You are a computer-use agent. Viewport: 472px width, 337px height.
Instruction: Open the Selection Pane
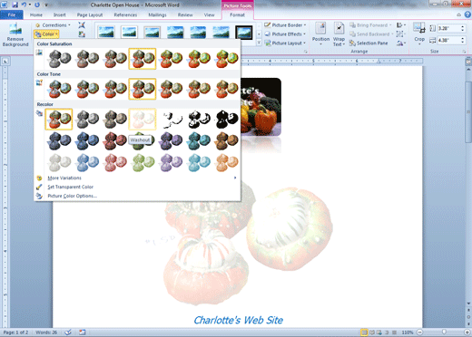coord(369,43)
